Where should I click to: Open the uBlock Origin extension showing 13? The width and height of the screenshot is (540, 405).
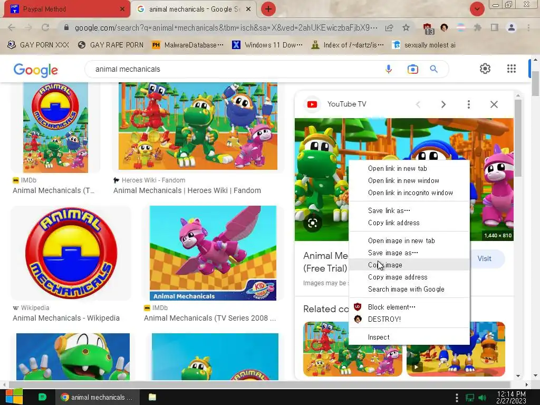pos(428,28)
